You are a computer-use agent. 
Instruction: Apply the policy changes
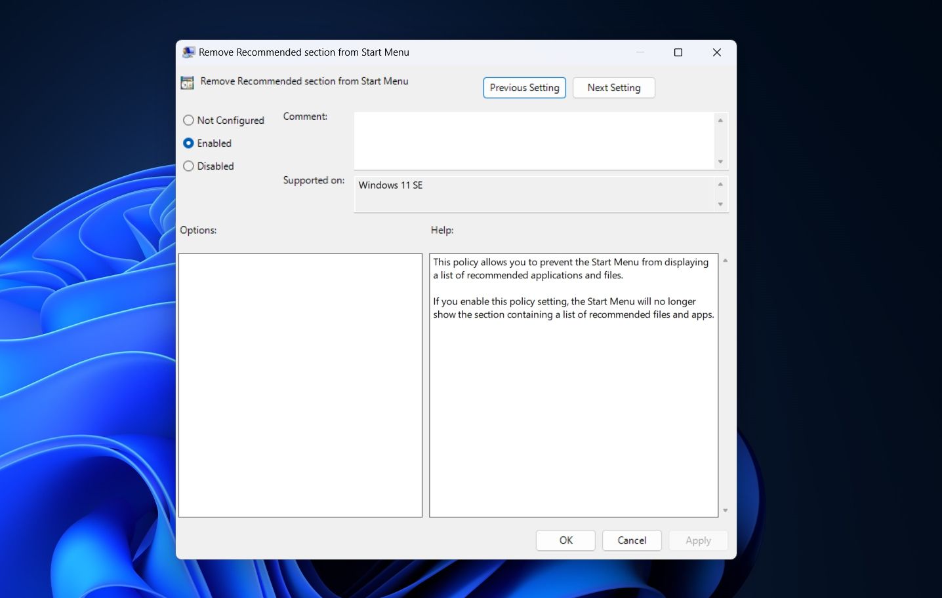click(x=697, y=540)
